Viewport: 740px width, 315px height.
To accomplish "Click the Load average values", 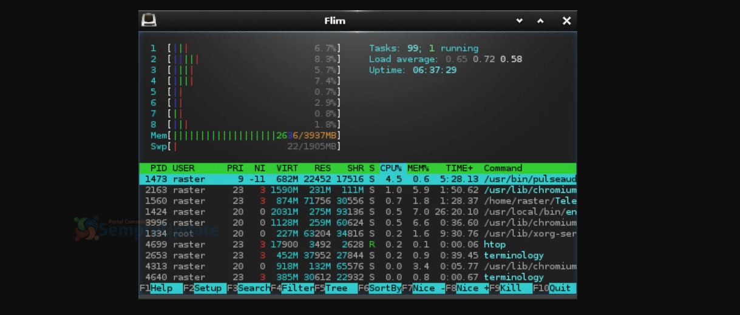I will pyautogui.click(x=484, y=59).
